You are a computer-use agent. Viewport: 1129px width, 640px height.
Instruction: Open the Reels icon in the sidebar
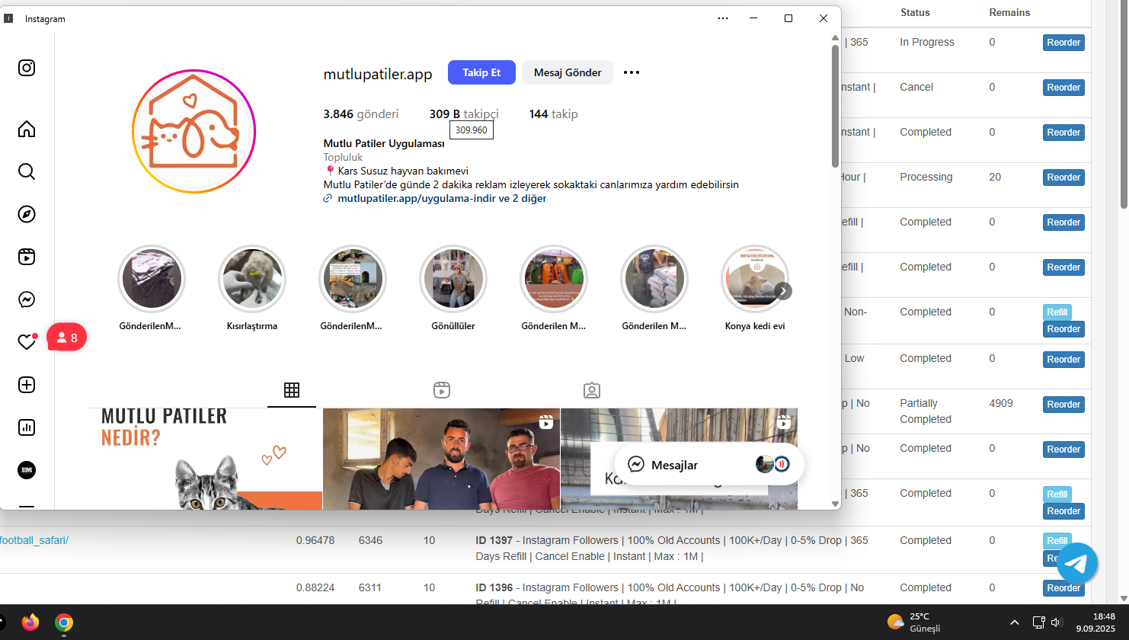(x=27, y=257)
